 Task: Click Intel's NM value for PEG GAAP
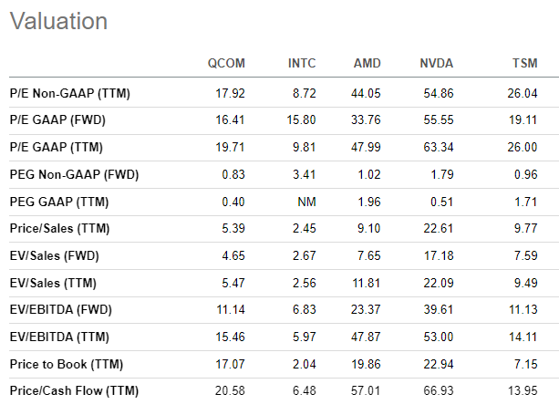point(307,202)
